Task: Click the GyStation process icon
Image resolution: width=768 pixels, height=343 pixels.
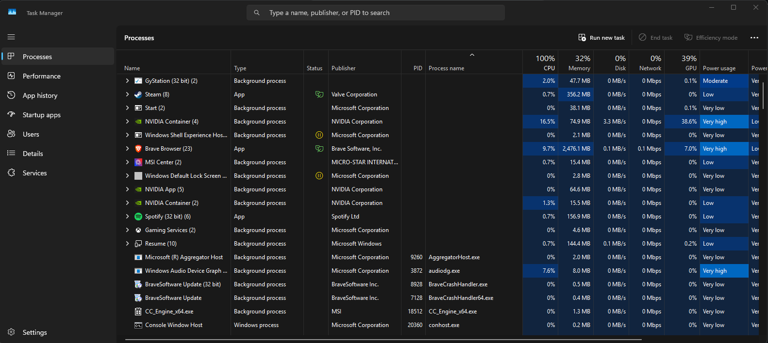Action: click(x=138, y=81)
